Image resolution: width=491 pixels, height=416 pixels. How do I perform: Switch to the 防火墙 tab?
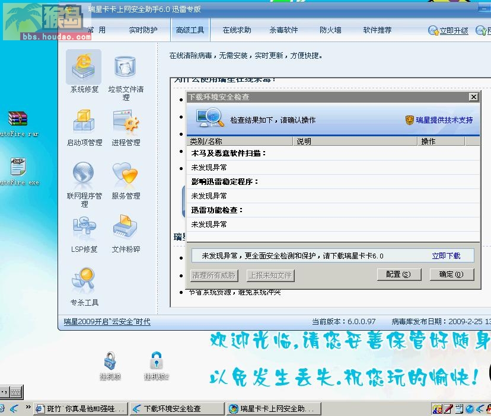tap(330, 30)
